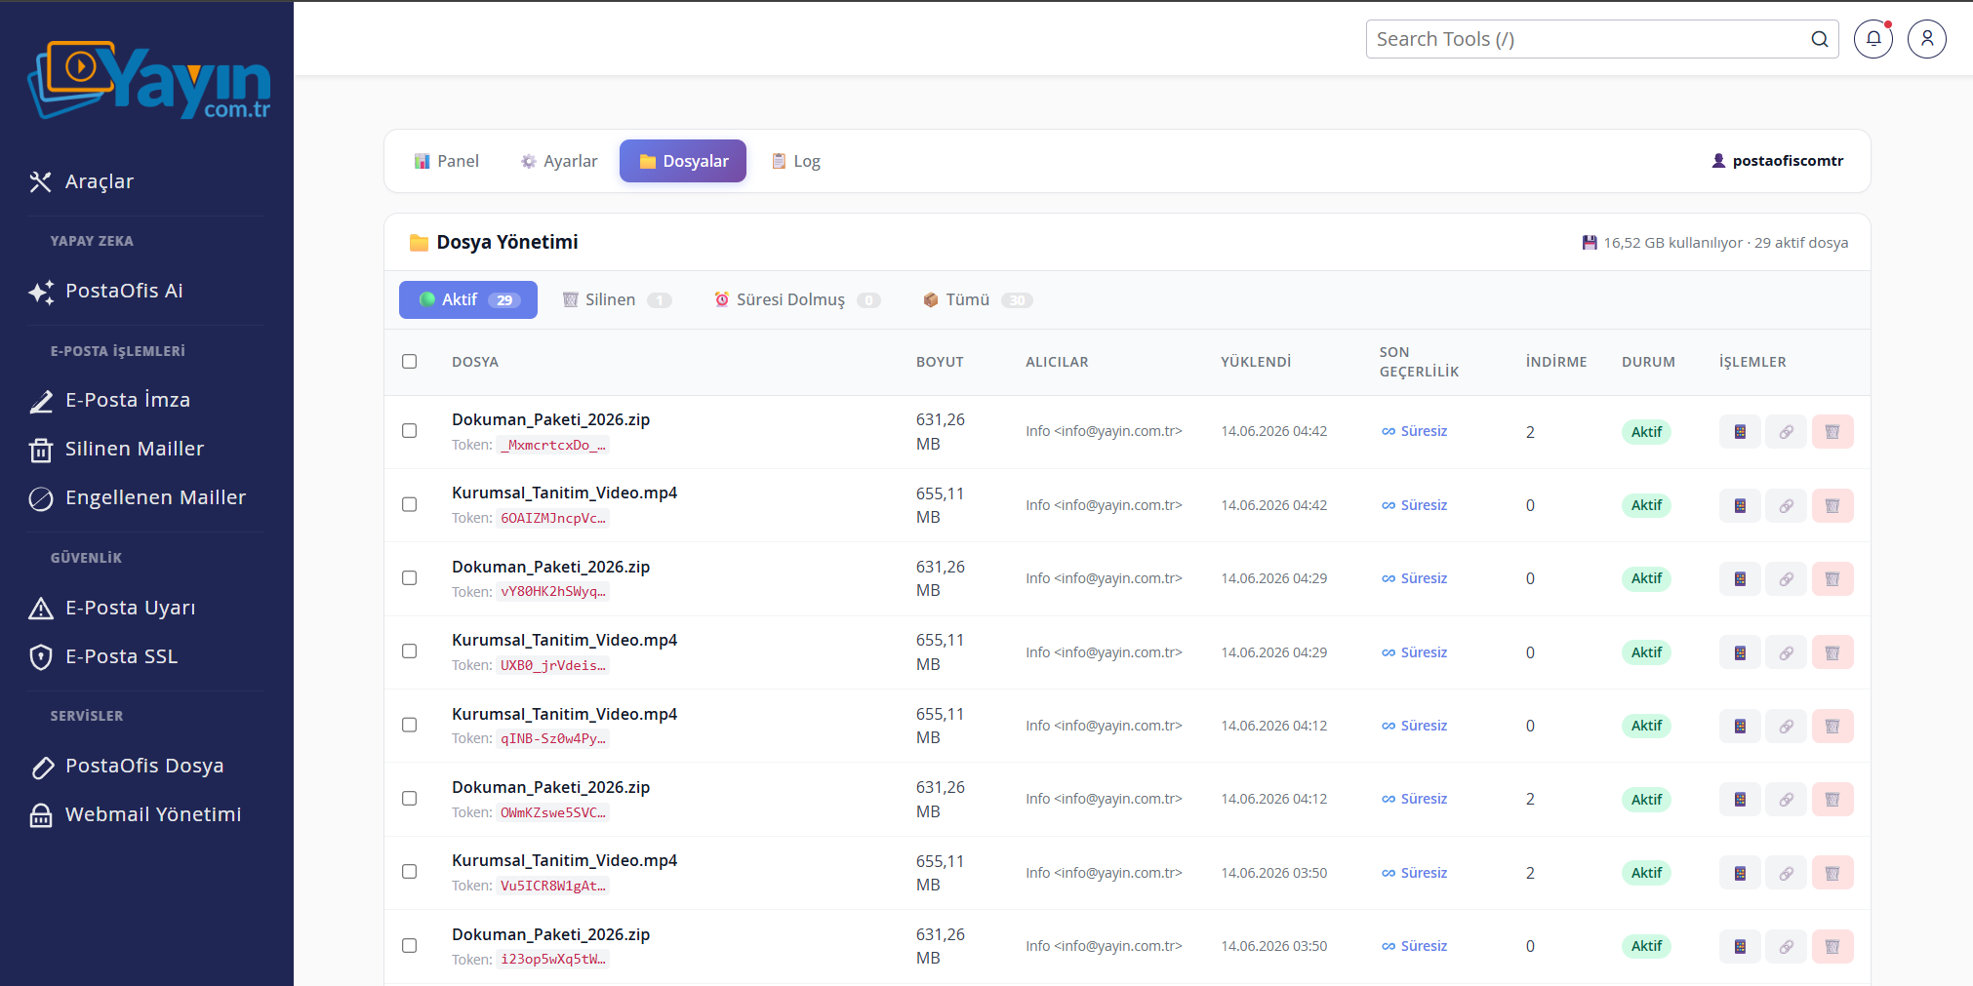This screenshot has width=1973, height=986.
Task: Delete the file with token _MxmcrtcxDo_
Action: (x=1832, y=432)
